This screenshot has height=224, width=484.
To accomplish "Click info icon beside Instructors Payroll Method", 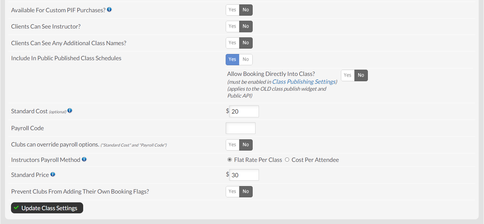I will click(x=84, y=159).
